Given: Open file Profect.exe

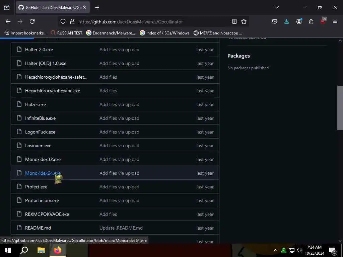Looking at the screenshot, I should tap(36, 187).
